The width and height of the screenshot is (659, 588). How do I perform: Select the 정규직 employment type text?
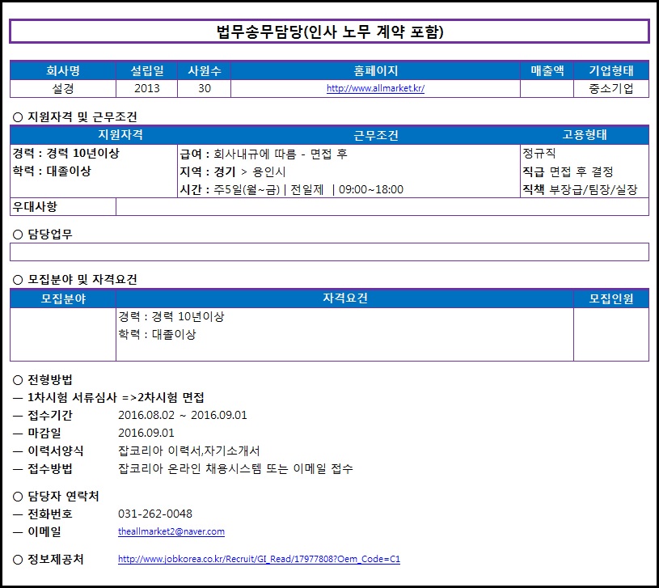coord(539,153)
